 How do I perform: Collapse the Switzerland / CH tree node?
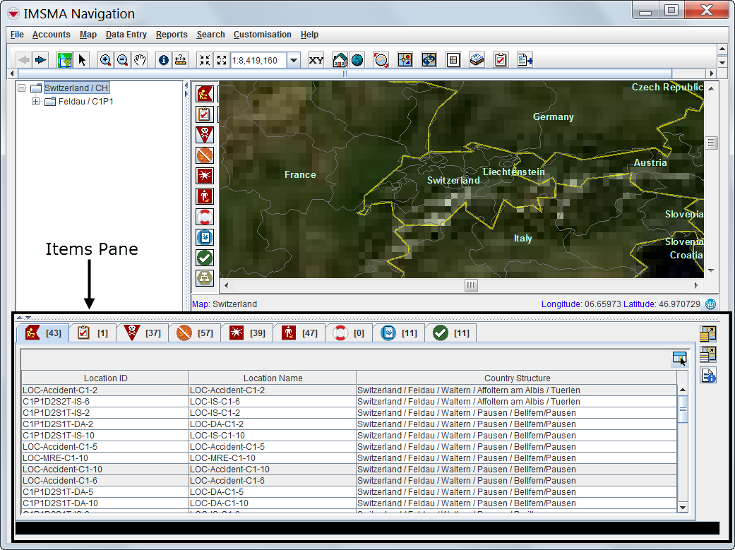(21, 88)
